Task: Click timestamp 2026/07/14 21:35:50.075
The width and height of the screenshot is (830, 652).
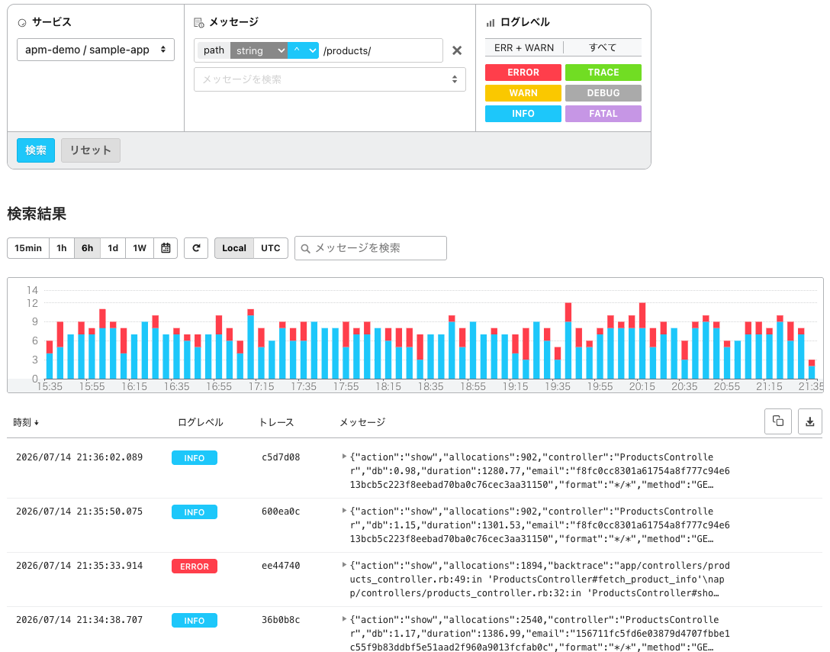Action: click(79, 512)
